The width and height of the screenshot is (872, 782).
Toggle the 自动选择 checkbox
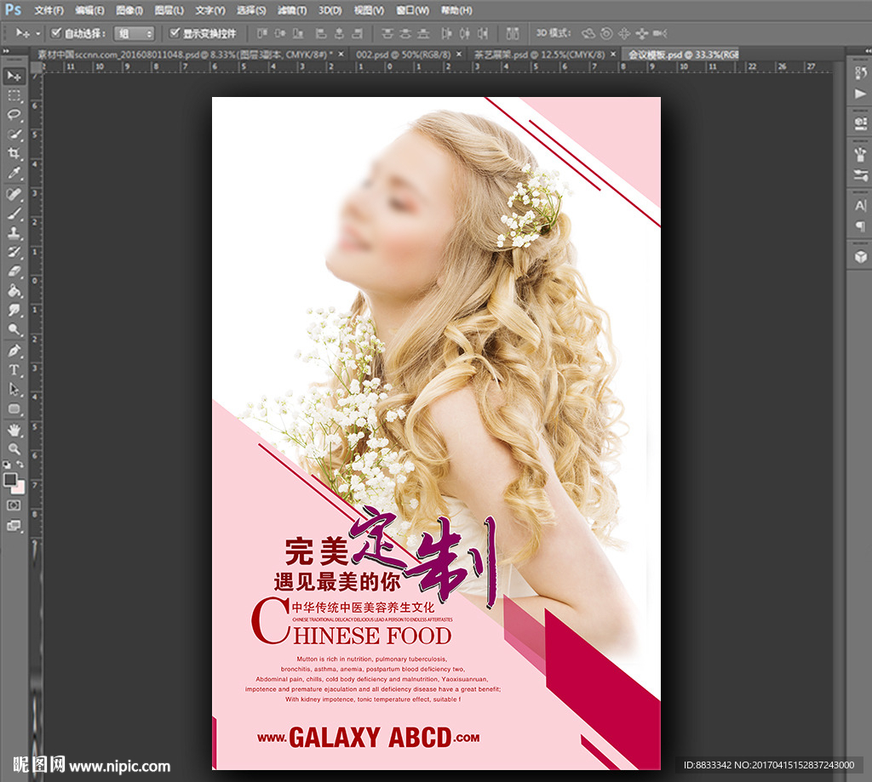(57, 33)
